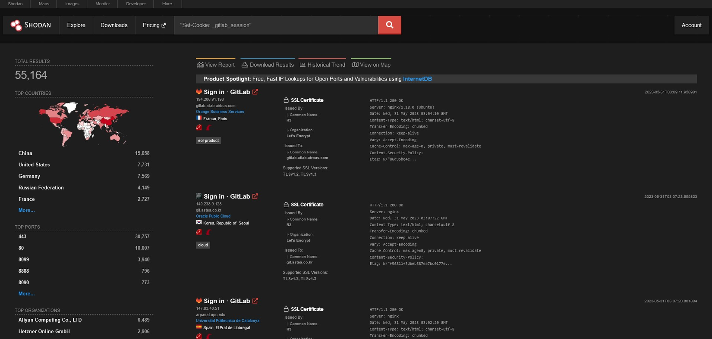Click SSL lock icon in 147.83.40.51 result
The image size is (712, 339).
286,309
